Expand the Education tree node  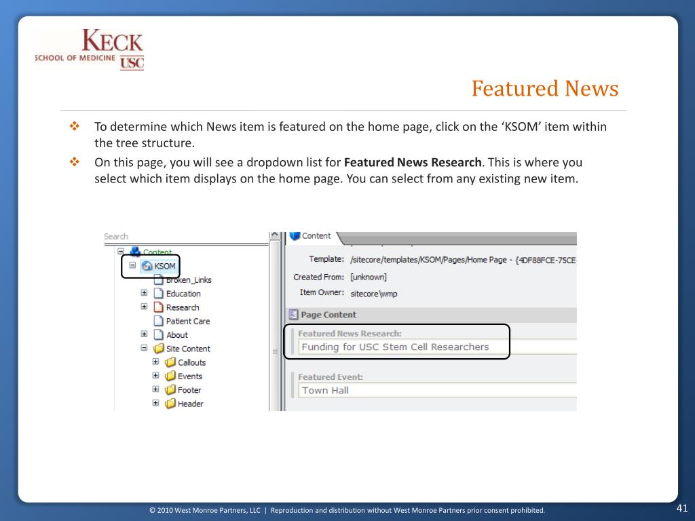pyautogui.click(x=144, y=293)
